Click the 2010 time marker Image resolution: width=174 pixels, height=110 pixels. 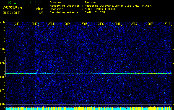point(167,24)
